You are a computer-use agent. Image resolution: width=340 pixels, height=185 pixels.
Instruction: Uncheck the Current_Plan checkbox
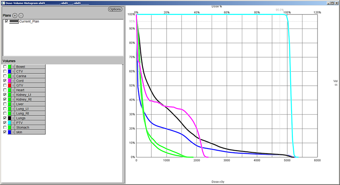[x=6, y=21]
